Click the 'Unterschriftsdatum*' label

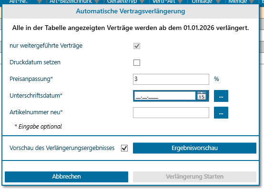36,96
